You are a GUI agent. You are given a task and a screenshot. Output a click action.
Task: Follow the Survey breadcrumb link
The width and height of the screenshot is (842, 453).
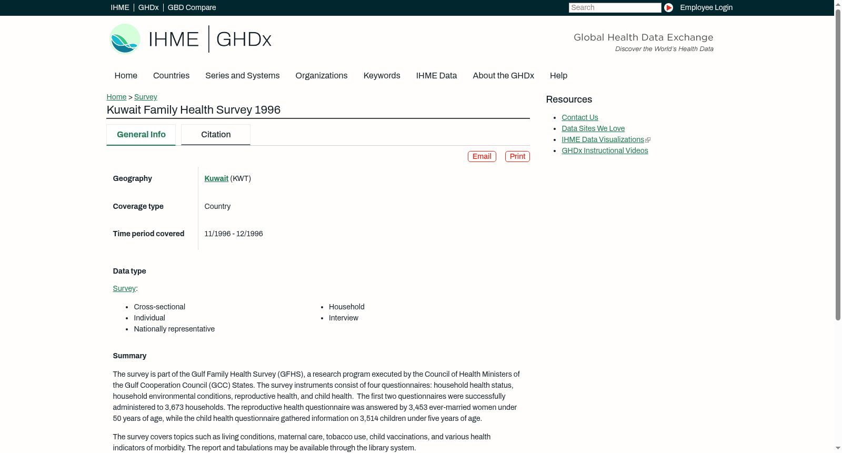point(146,97)
